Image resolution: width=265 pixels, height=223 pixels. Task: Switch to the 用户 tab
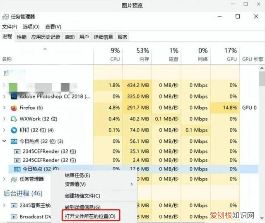click(x=84, y=37)
